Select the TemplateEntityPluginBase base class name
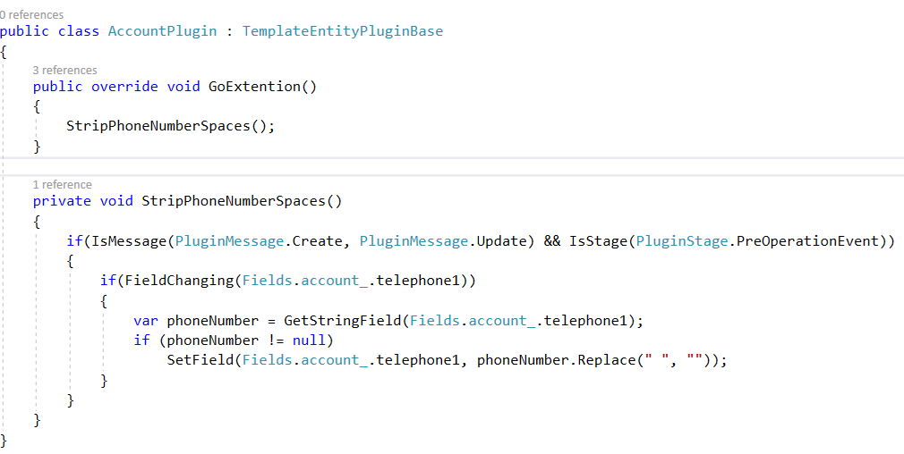Image resolution: width=904 pixels, height=454 pixels. [342, 30]
